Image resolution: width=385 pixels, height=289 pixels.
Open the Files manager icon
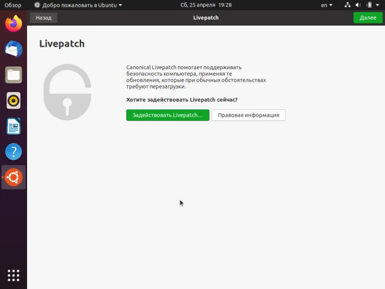[x=14, y=75]
